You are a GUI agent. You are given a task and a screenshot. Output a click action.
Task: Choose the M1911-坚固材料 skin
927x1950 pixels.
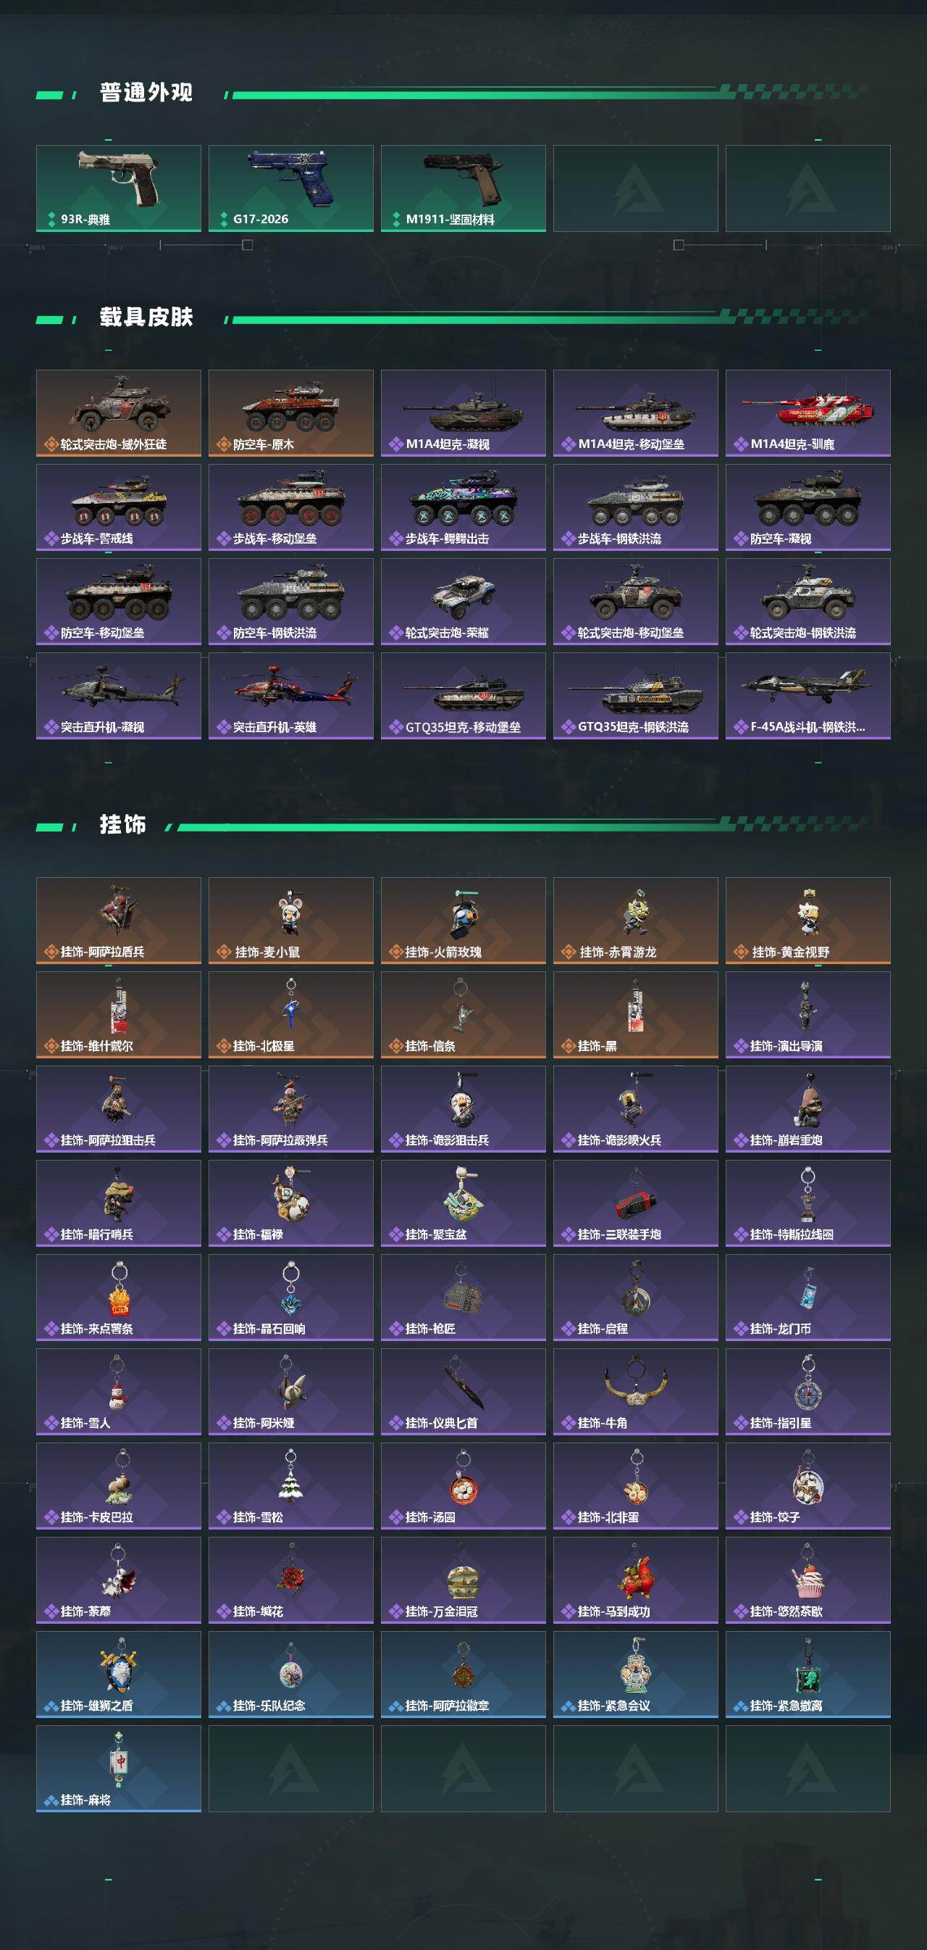[463, 188]
